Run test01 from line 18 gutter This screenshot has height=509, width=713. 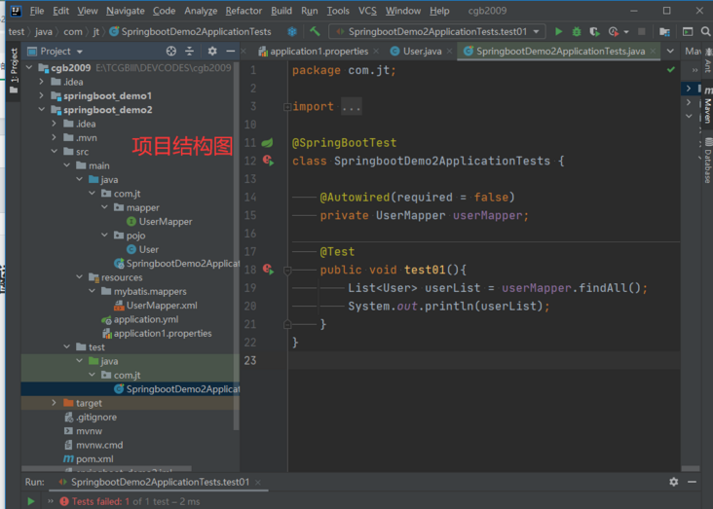[x=268, y=270]
